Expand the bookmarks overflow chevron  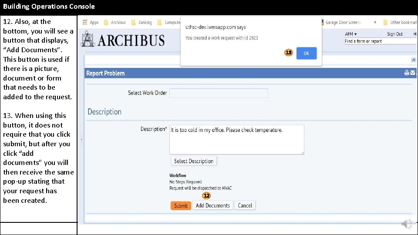pyautogui.click(x=375, y=22)
